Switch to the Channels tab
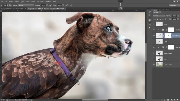180x101 pixels. pos(161,10)
